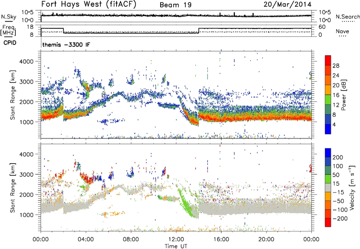Click the '4' power colorbar label
360x249 pixels.
(334, 124)
